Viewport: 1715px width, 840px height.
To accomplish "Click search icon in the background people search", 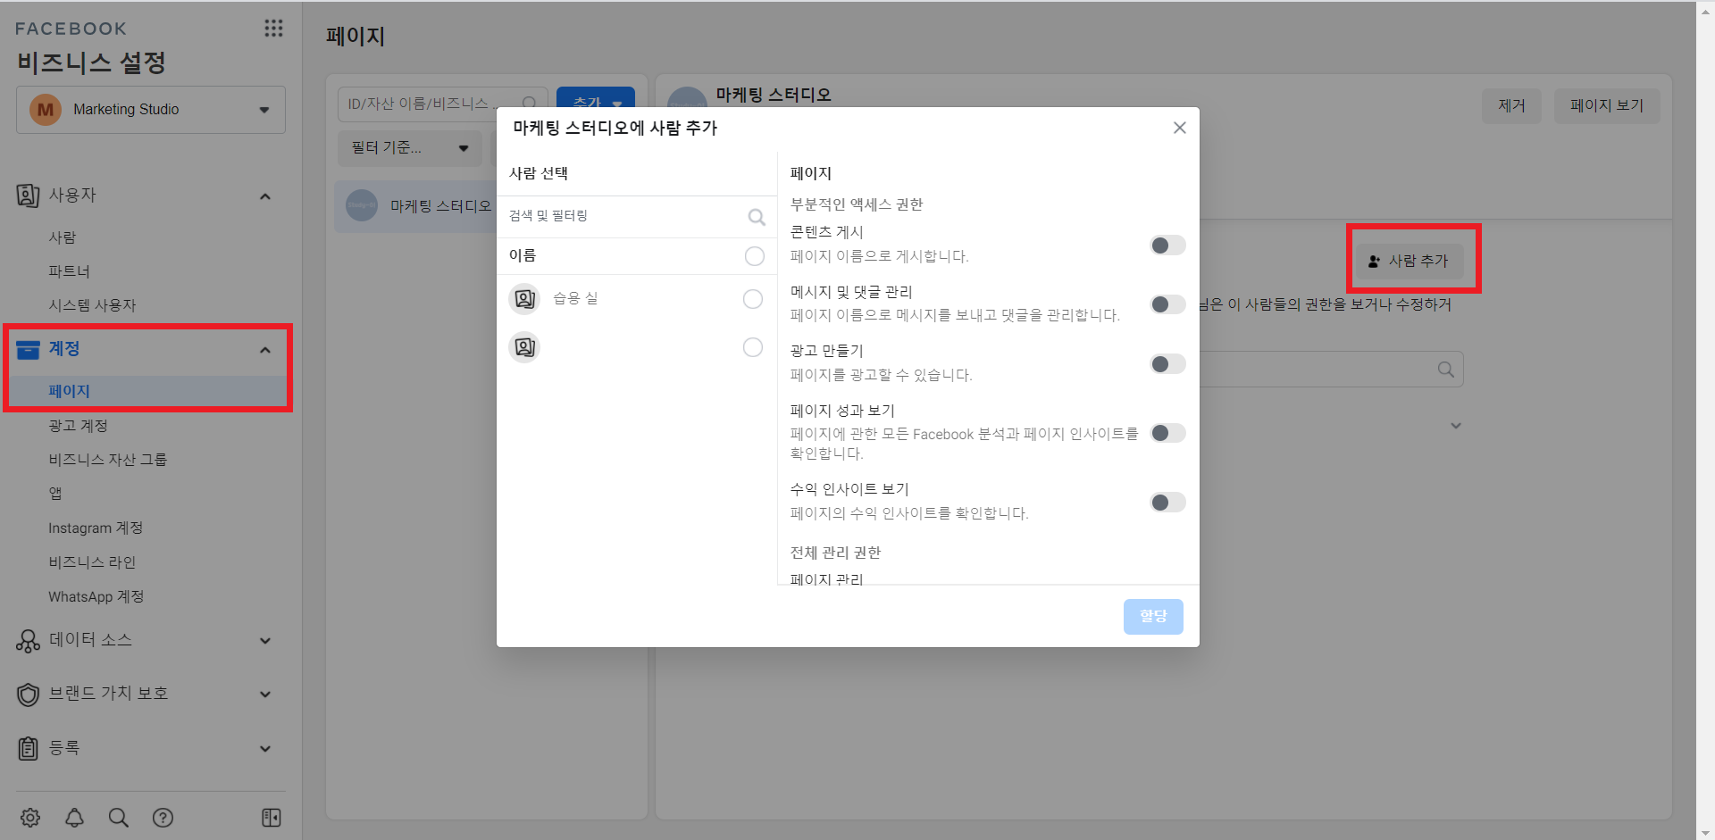I will (1445, 370).
